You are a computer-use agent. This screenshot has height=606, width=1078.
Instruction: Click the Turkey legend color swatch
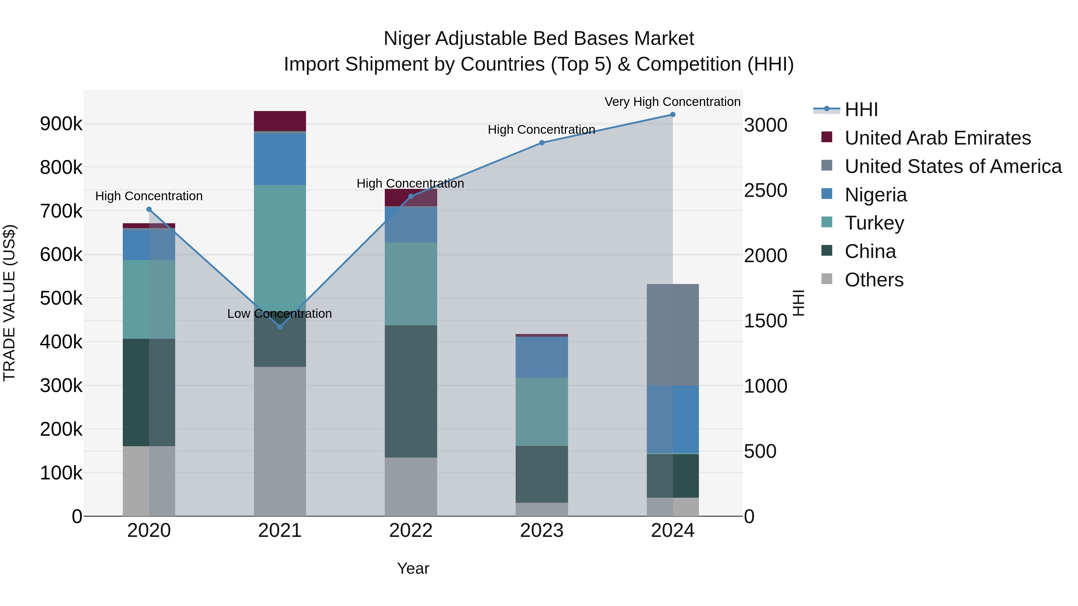click(x=827, y=222)
